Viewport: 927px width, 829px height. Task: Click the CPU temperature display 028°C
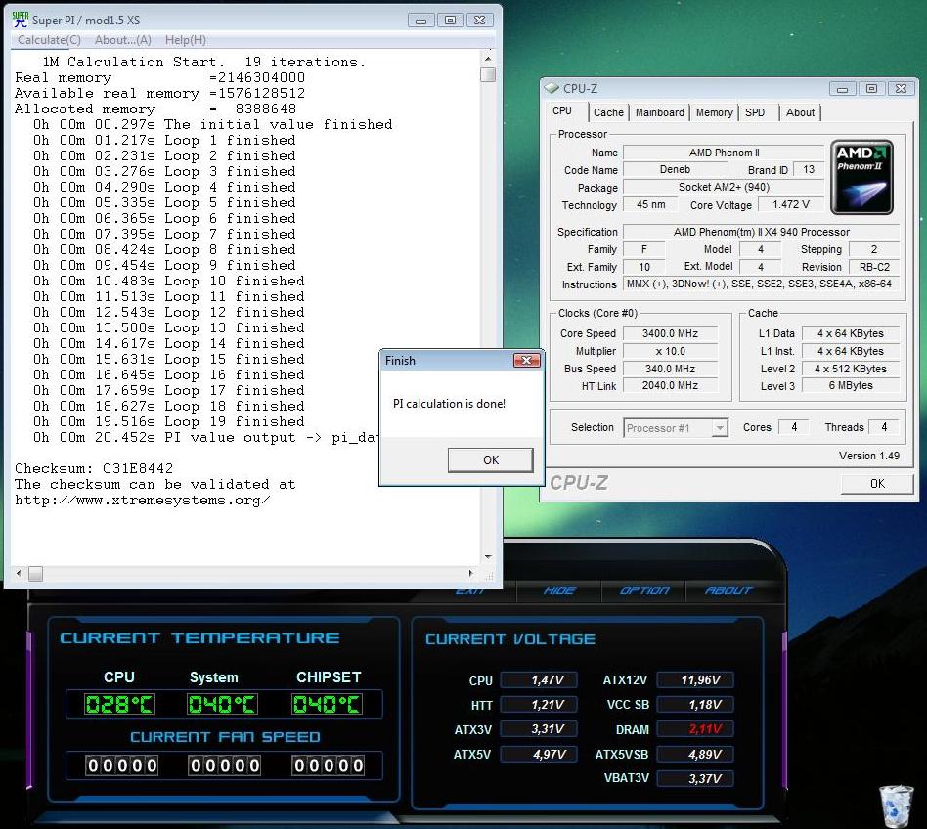tap(119, 704)
